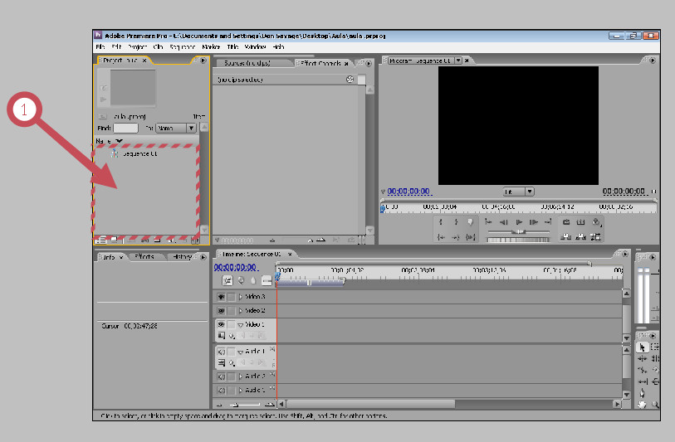Image resolution: width=675 pixels, height=442 pixels.
Task: Click the Play button in Program monitor
Action: tap(519, 222)
